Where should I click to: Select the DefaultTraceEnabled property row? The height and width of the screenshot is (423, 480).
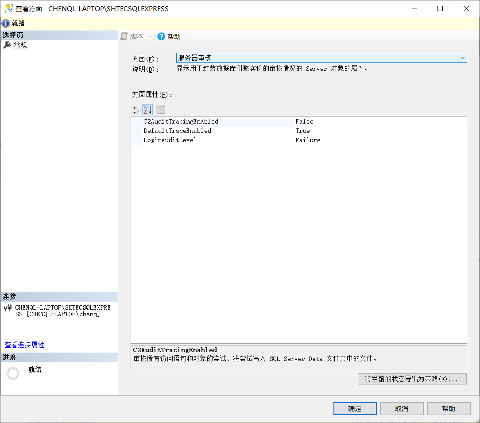[177, 131]
